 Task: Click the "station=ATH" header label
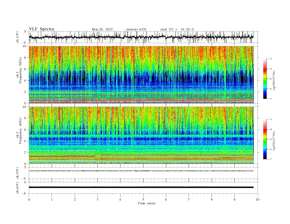point(136,29)
